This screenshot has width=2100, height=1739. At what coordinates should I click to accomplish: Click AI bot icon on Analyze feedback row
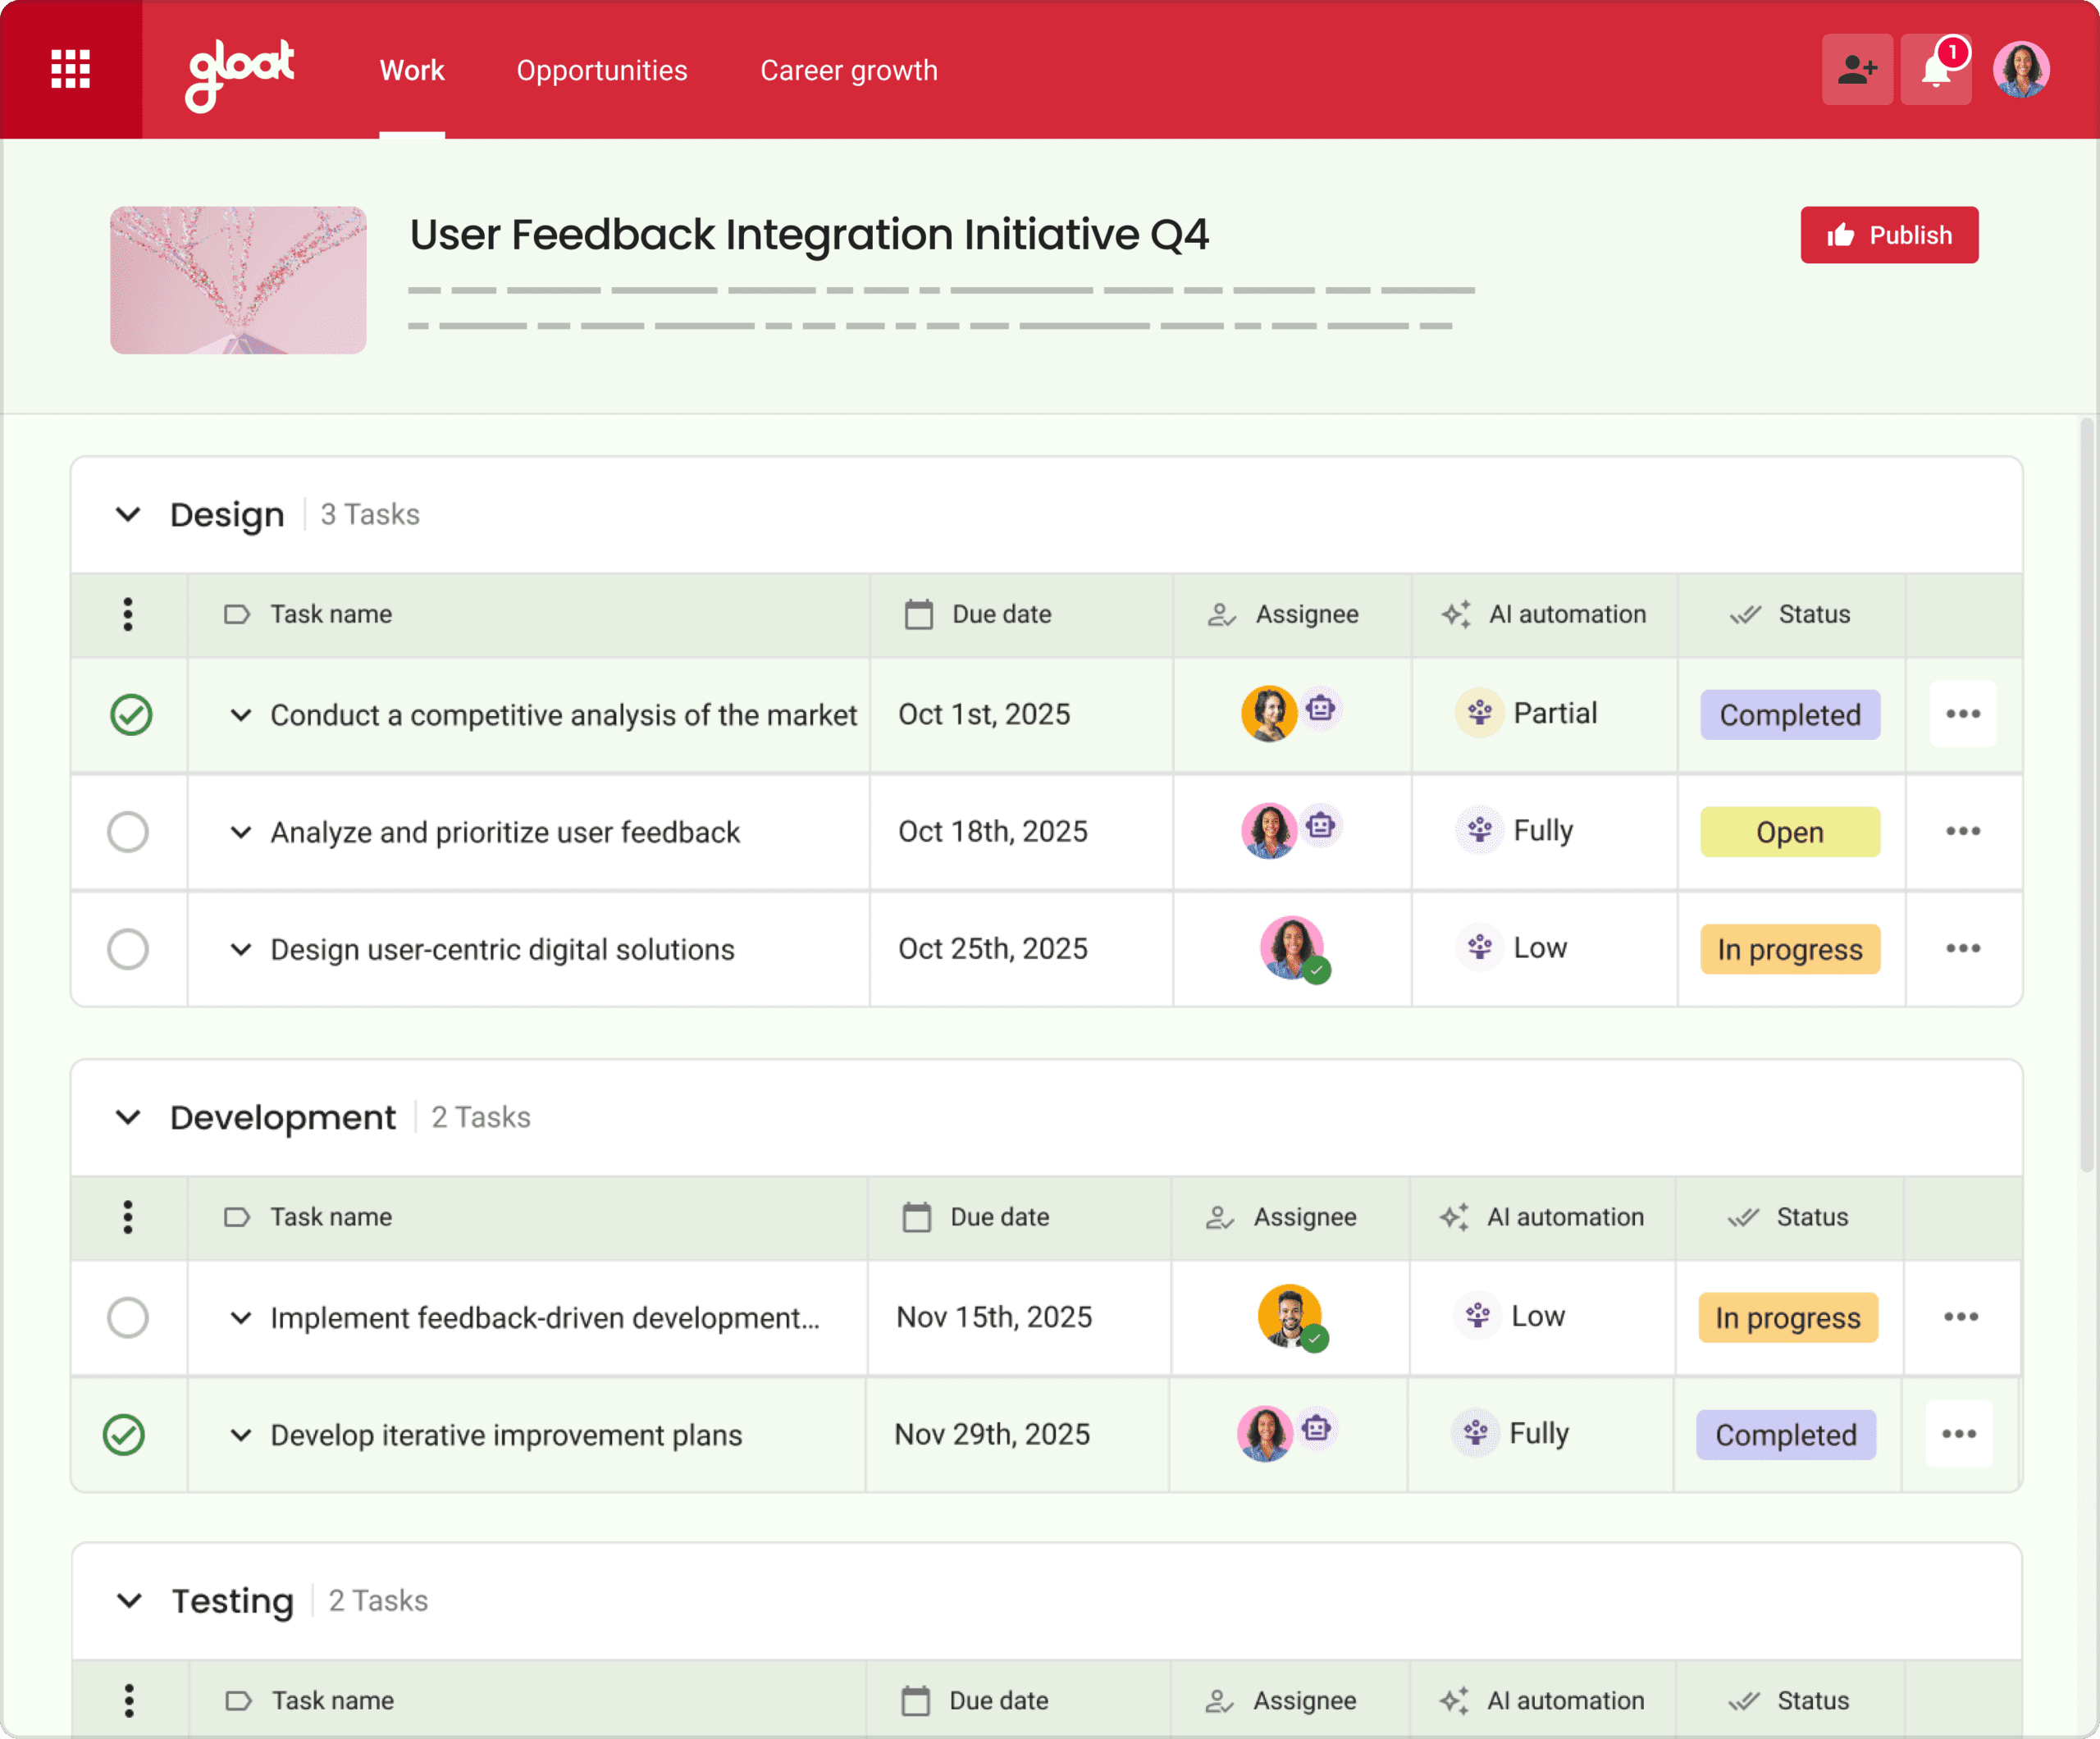[1320, 826]
